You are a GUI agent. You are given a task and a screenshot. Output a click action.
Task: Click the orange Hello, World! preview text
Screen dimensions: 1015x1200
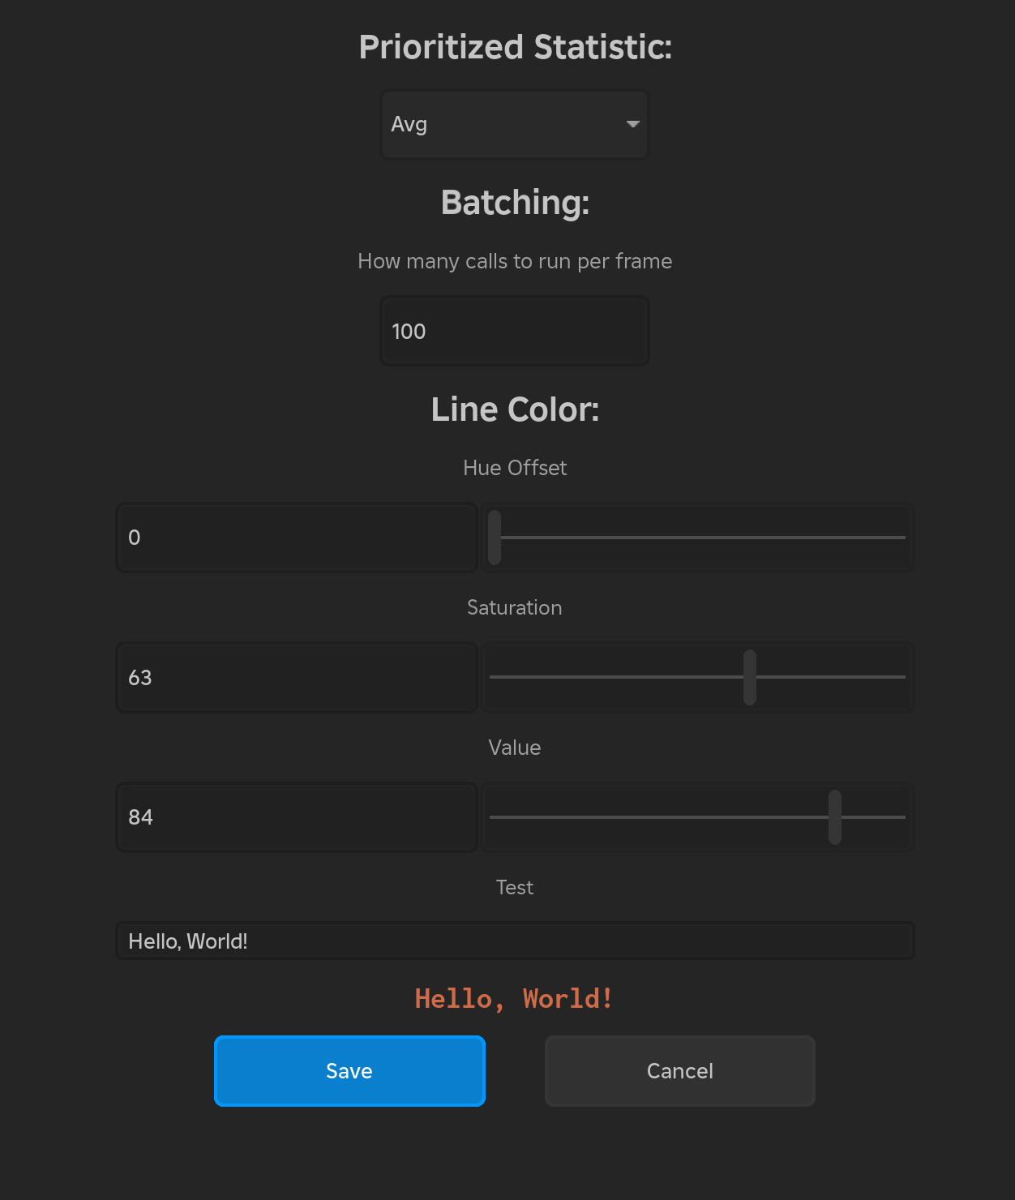click(x=514, y=999)
